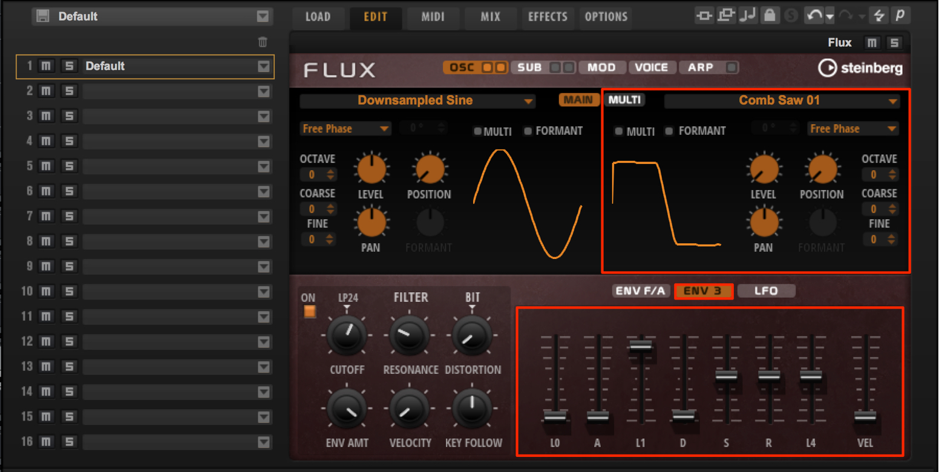This screenshot has width=939, height=472.
Task: Mute slot 12
Action: pyautogui.click(x=47, y=342)
